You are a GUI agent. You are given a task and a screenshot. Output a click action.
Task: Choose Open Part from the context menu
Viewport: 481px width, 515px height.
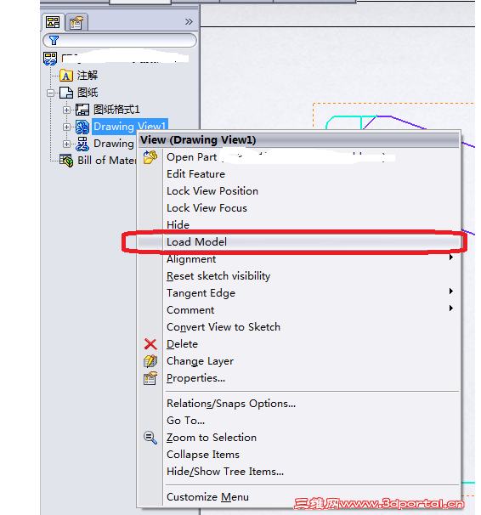pos(192,157)
